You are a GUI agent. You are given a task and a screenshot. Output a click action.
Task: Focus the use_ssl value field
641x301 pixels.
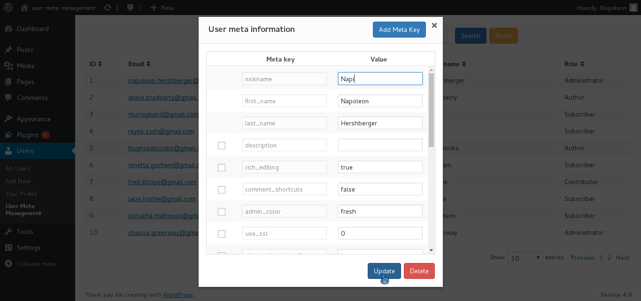[x=380, y=233]
